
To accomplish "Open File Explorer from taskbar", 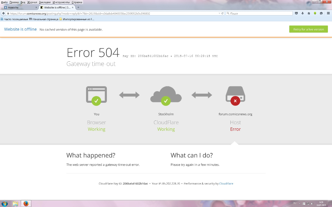I will click(15, 203).
